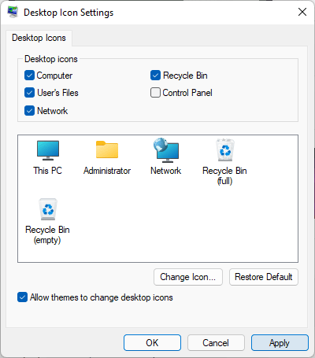
Task: Toggle Allow themes to change desktop icons
Action: click(22, 297)
